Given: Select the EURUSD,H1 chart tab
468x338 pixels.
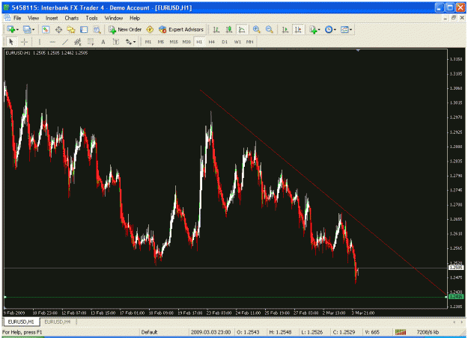Looking at the screenshot, I should pos(21,322).
